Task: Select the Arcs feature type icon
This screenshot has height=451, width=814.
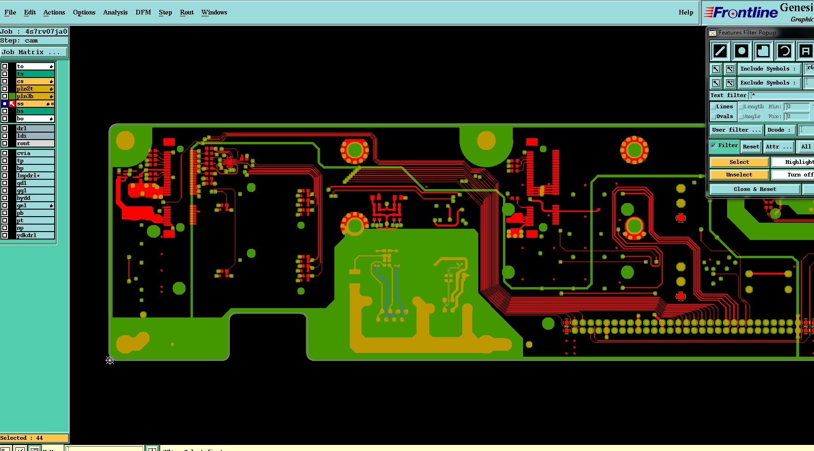Action: pos(785,51)
